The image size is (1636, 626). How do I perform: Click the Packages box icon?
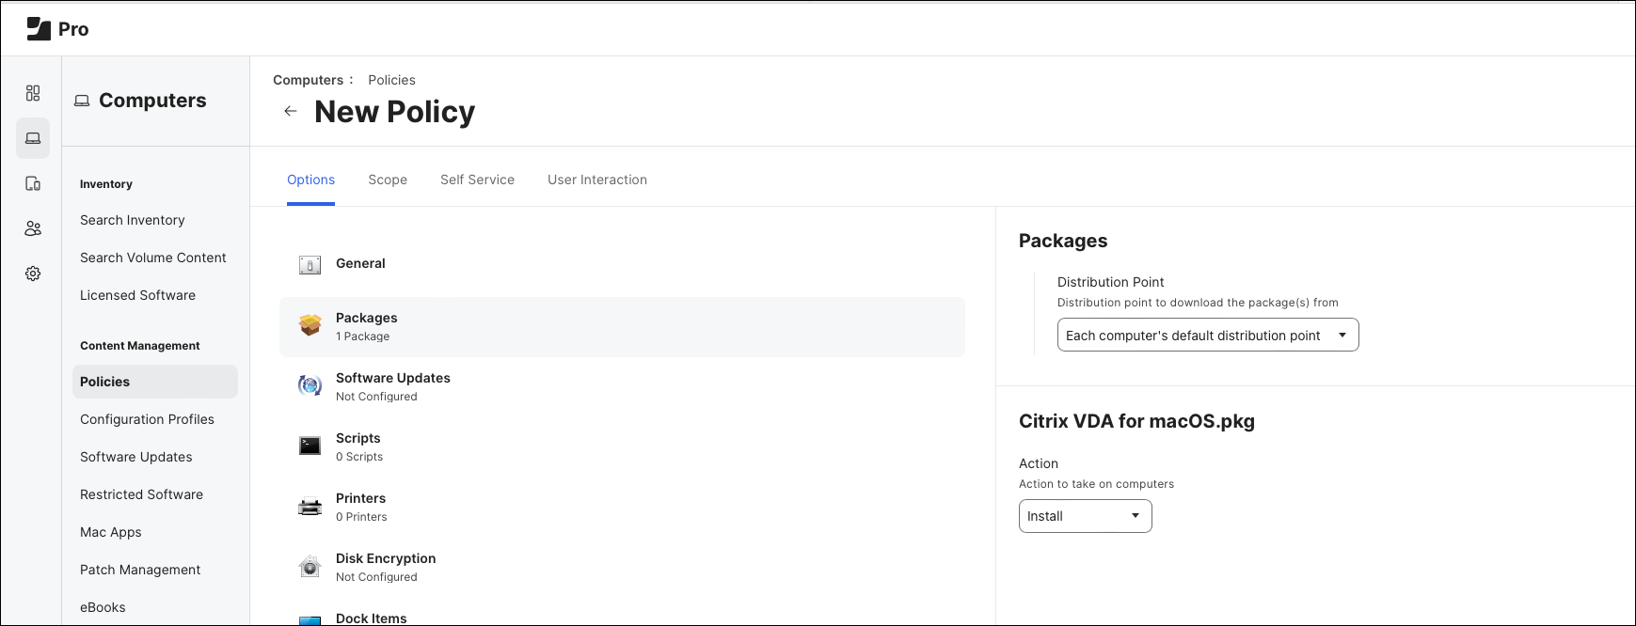310,325
